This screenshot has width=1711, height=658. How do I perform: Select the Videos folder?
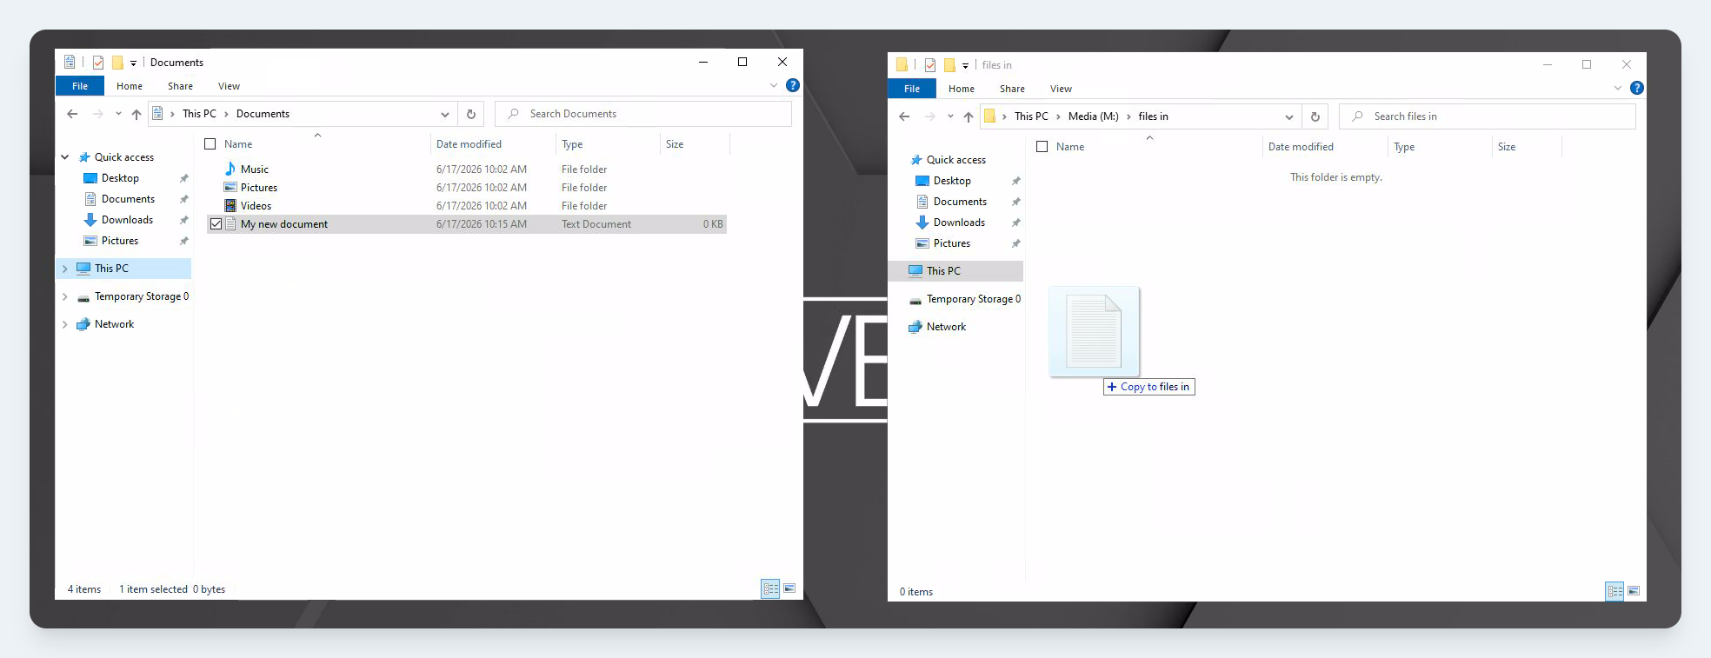click(256, 206)
